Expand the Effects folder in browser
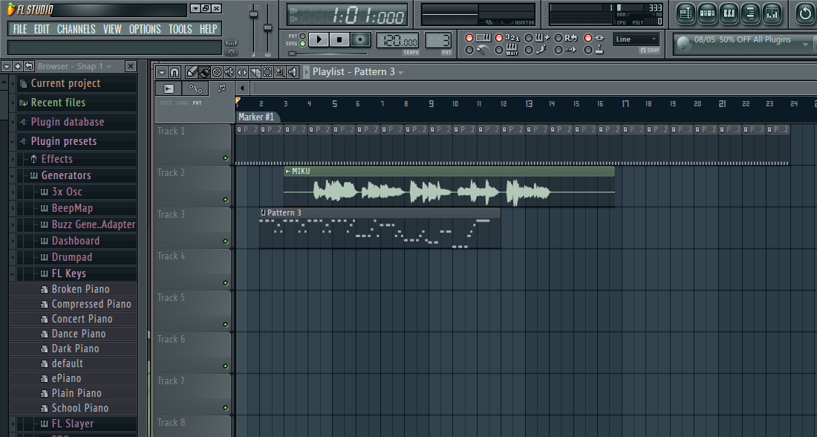 (x=78, y=159)
